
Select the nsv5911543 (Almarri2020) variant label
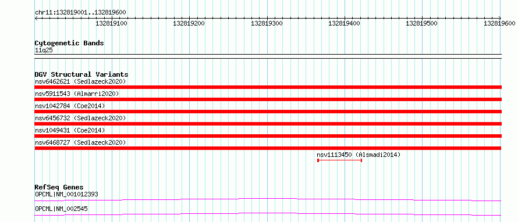(x=77, y=94)
